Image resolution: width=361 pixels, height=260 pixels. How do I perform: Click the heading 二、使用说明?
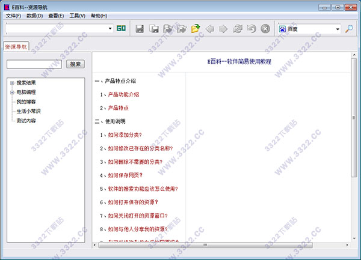(110, 121)
